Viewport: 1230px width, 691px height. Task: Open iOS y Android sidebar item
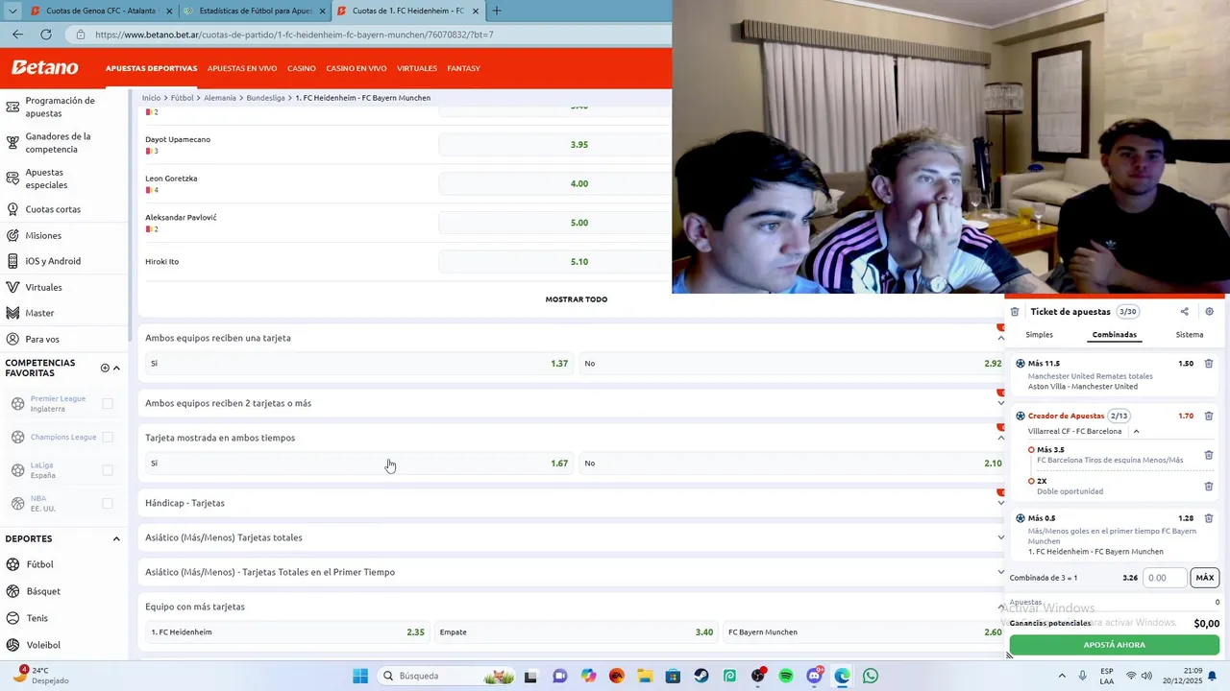pos(63,261)
